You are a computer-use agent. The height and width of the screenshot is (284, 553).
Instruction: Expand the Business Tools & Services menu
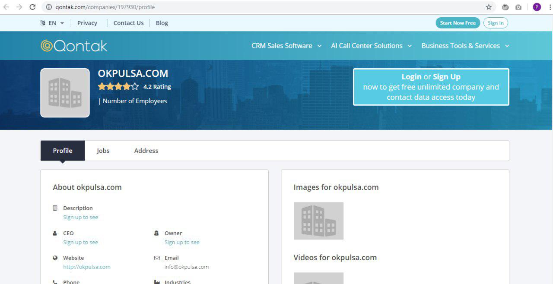(465, 46)
